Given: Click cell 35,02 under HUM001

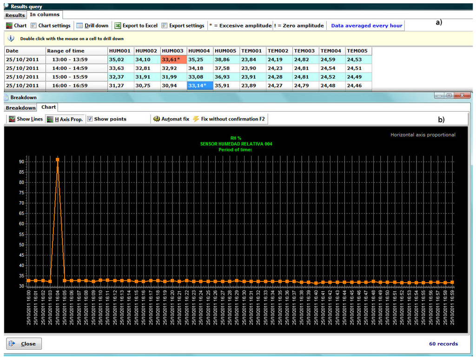Looking at the screenshot, I should [121, 60].
